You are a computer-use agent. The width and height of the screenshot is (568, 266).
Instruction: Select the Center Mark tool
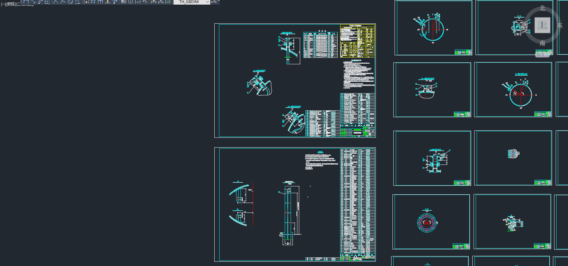click(x=130, y=2)
